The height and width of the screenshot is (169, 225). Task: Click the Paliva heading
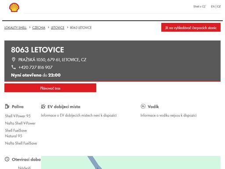click(18, 107)
